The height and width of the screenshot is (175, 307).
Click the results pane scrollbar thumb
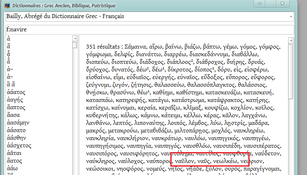click(291, 71)
